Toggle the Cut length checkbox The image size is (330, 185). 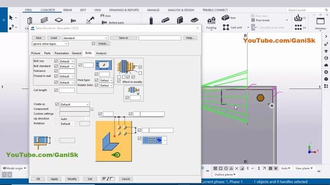tap(56, 90)
